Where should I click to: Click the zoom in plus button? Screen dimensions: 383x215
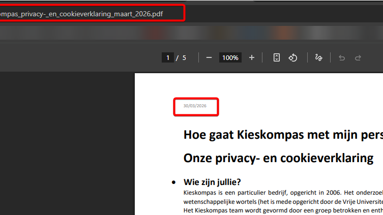251,58
